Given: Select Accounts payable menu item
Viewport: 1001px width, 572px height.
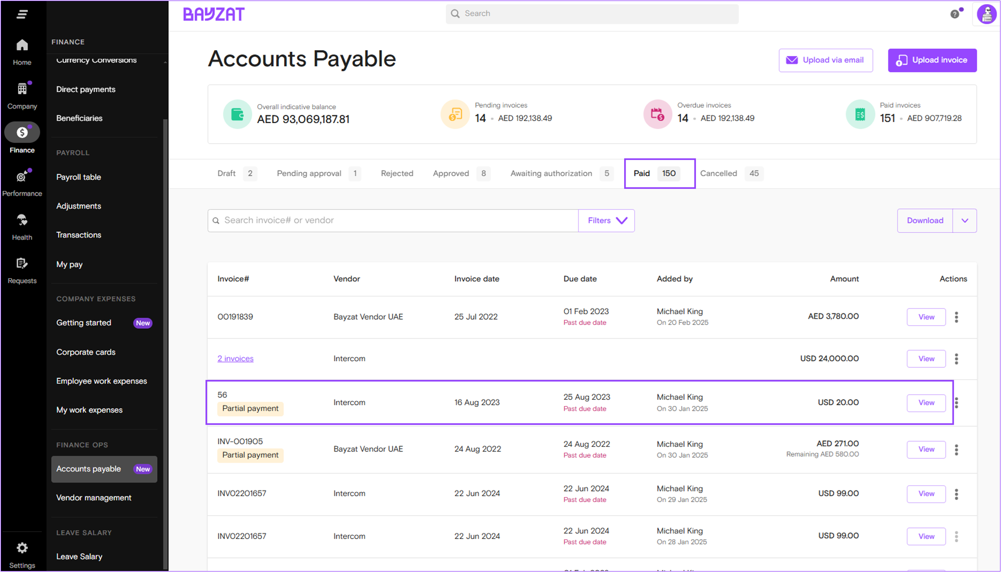Looking at the screenshot, I should (x=104, y=469).
